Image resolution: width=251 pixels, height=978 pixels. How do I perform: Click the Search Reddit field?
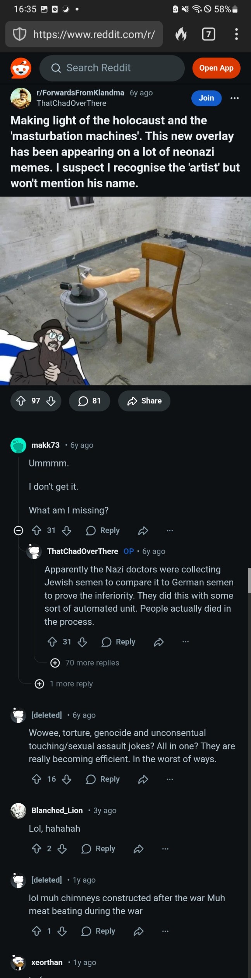112,68
